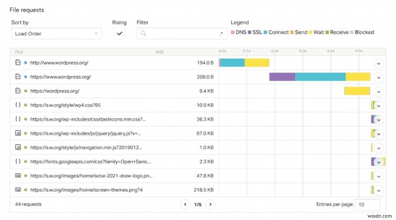Screen dimensions: 396x220
Task: Expand details for http://www.wordpress.org/ row
Action: [379, 63]
